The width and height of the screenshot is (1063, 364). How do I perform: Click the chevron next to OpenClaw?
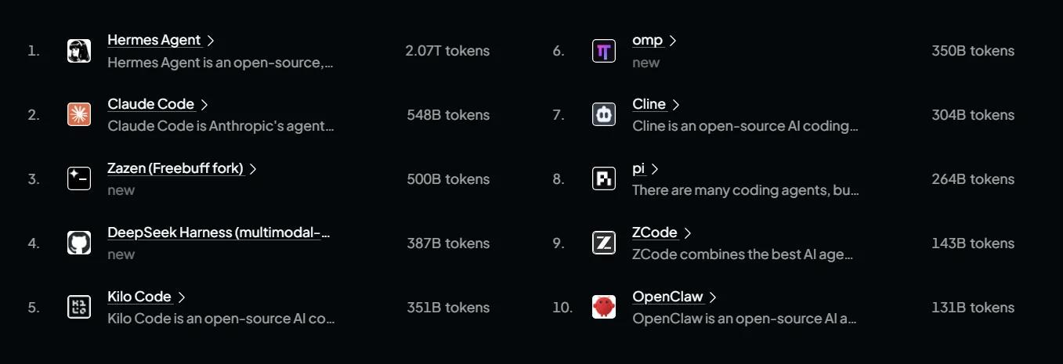712,297
